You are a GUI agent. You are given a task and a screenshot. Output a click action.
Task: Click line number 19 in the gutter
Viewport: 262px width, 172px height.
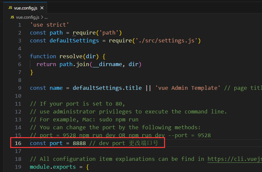click(18, 167)
